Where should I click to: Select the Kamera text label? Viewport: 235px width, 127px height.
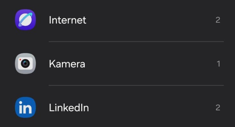(67, 64)
